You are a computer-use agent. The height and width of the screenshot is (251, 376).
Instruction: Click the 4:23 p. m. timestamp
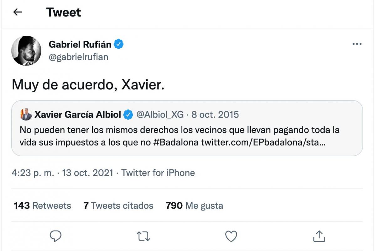click(x=33, y=173)
